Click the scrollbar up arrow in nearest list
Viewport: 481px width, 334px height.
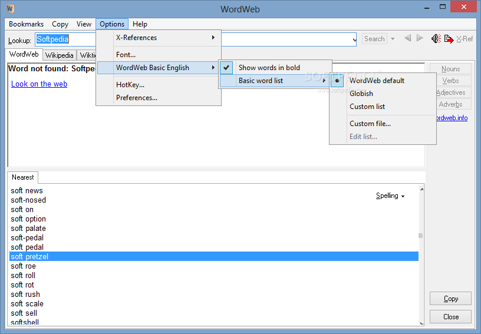click(421, 189)
